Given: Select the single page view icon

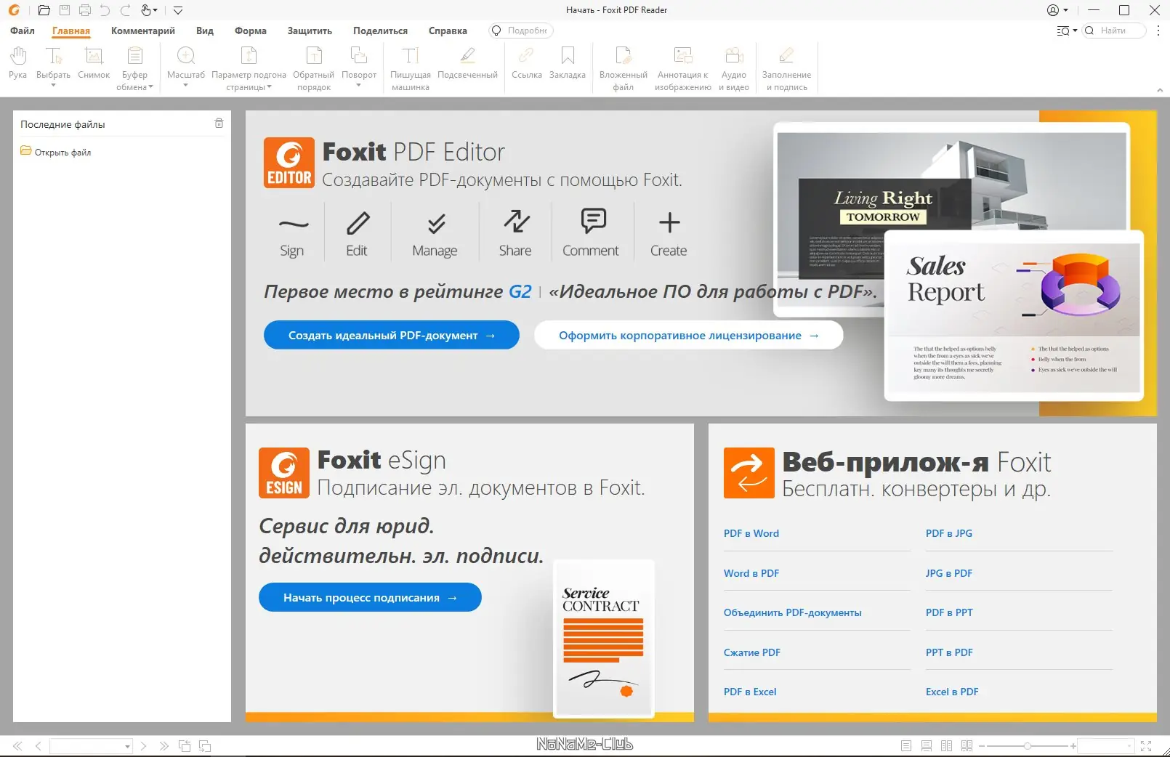Looking at the screenshot, I should 905,746.
